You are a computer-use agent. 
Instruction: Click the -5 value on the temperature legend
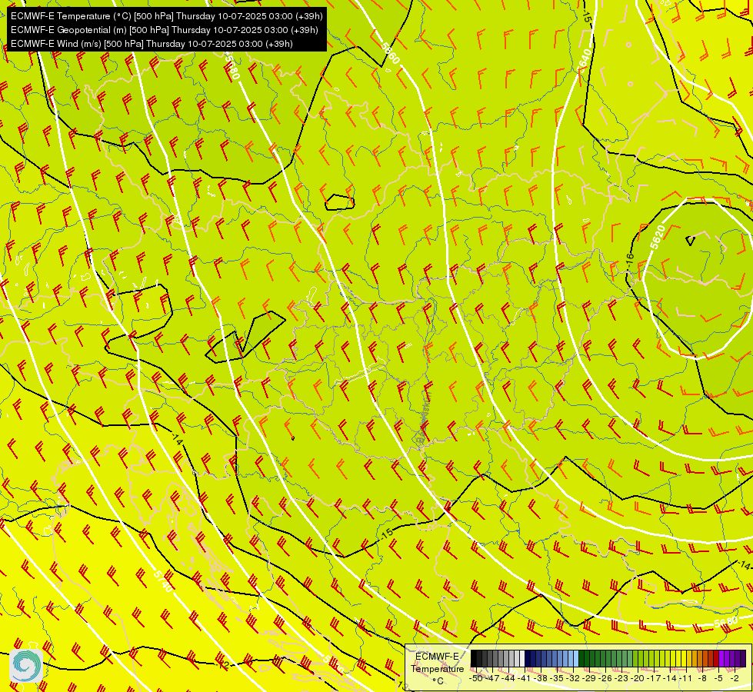[x=718, y=678]
